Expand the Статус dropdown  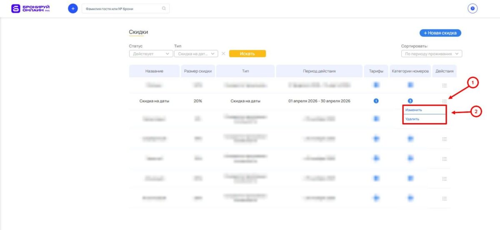pos(151,54)
